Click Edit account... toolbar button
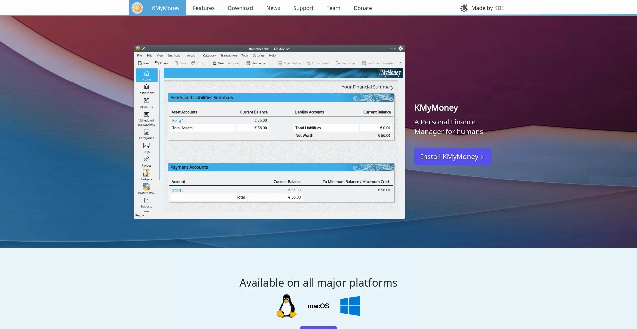Viewport: 637px width, 329px height. pos(319,63)
